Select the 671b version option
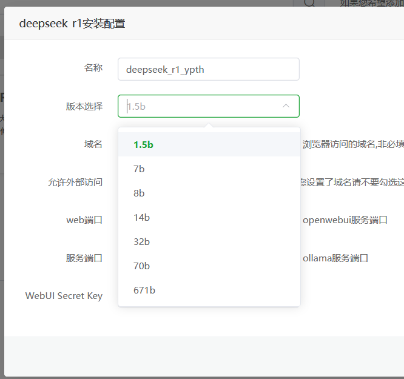Image resolution: width=404 pixels, height=379 pixels. pos(209,290)
